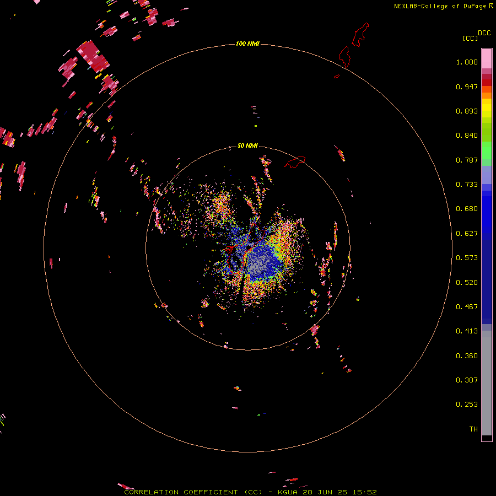Click the 50 NMI range ring label

[x=247, y=145]
